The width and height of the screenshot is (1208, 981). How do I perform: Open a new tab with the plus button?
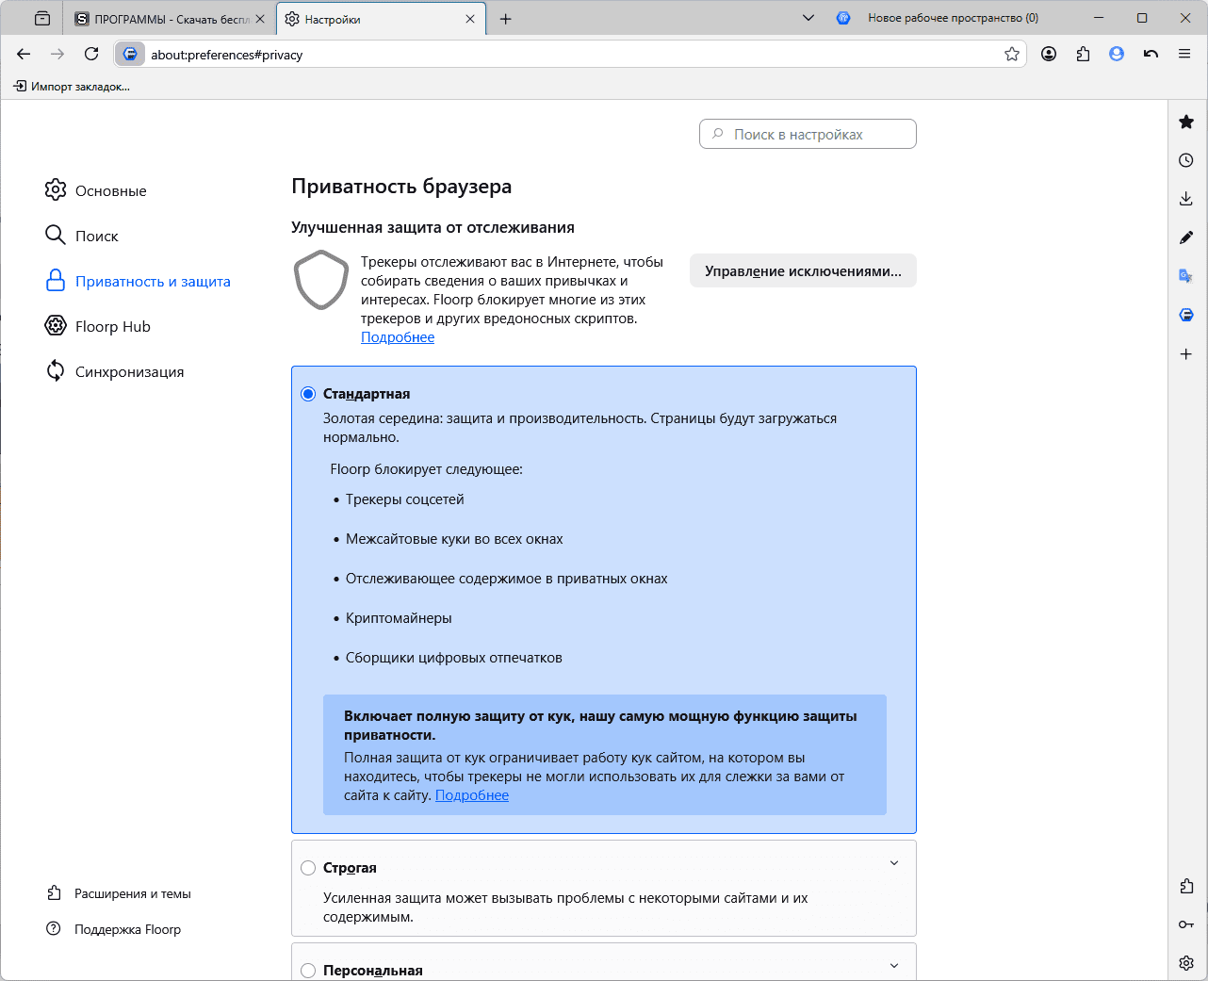click(506, 19)
